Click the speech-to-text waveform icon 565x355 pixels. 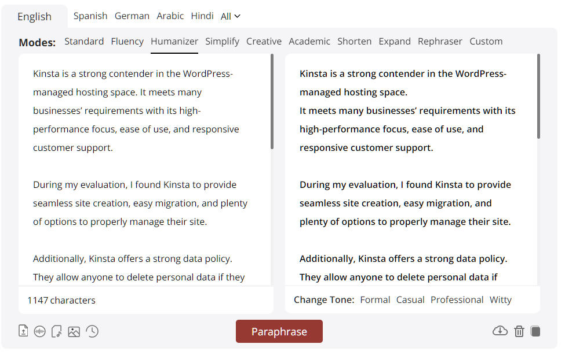[x=39, y=331]
